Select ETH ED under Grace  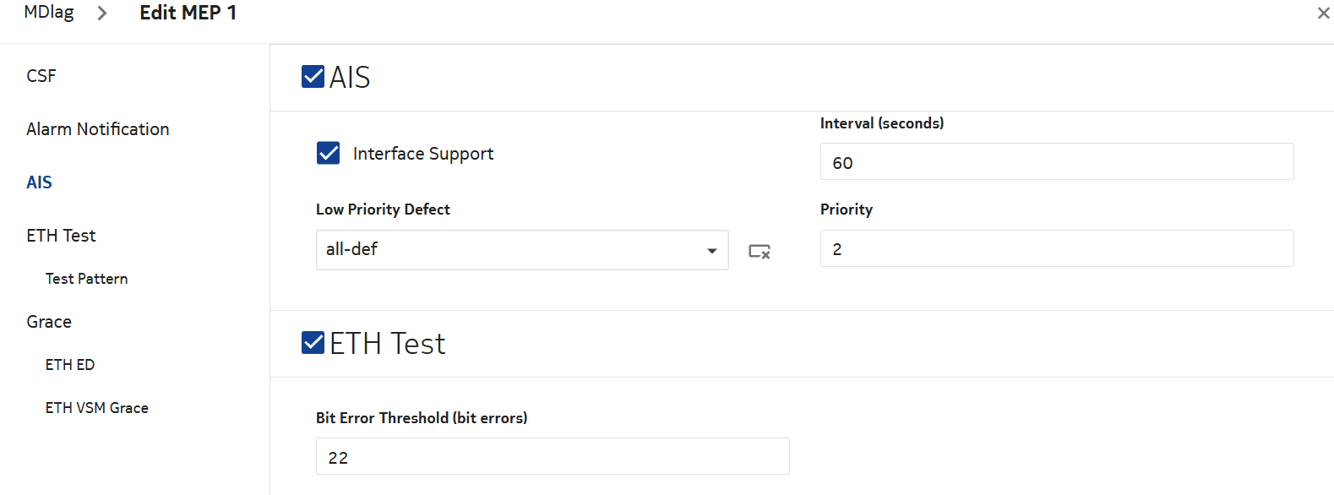(70, 365)
